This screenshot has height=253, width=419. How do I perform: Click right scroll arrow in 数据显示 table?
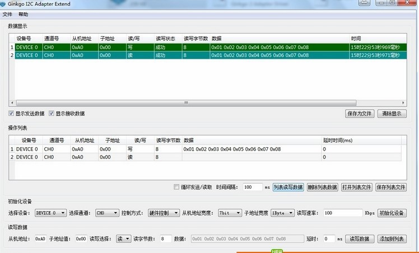click(x=403, y=103)
